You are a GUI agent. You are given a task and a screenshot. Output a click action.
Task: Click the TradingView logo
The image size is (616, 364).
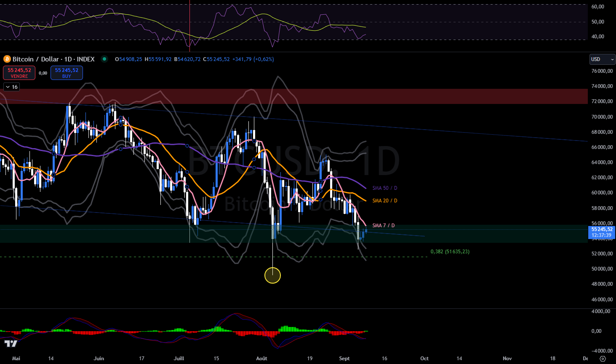(11, 344)
